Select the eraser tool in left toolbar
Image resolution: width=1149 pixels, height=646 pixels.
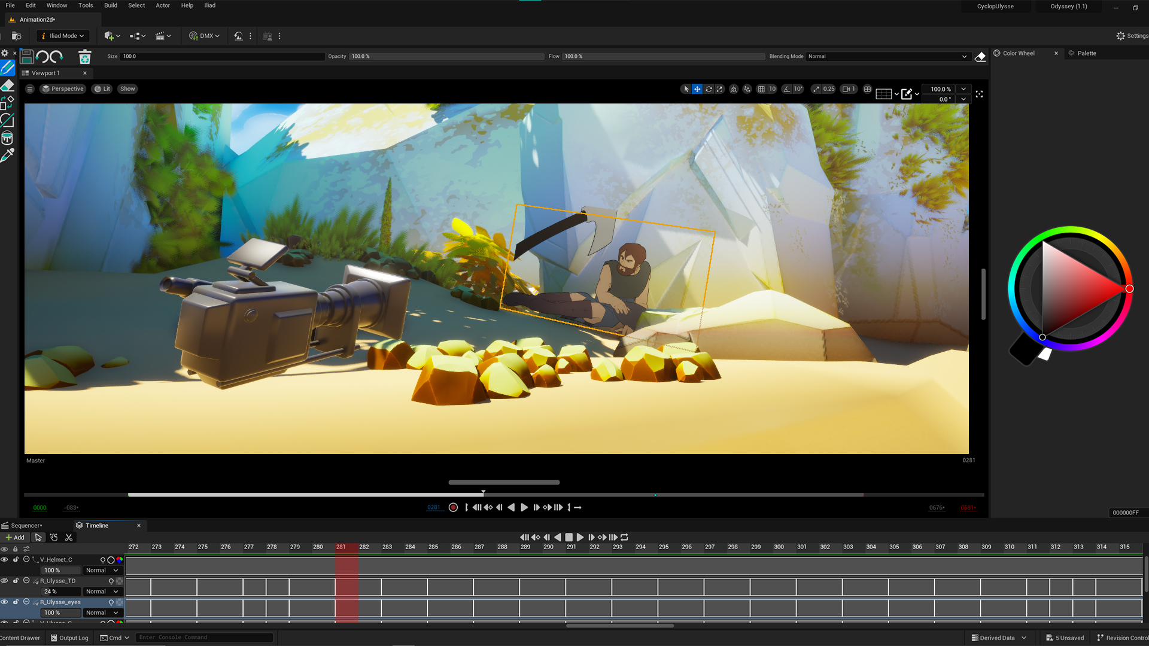click(x=8, y=86)
